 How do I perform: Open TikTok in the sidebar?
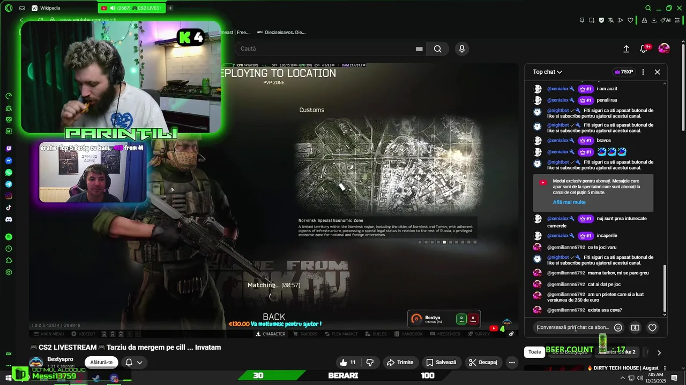coord(9,207)
